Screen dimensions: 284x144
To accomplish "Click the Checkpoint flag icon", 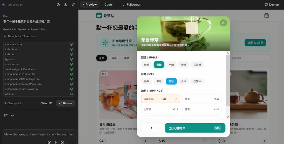I will (x=5, y=103).
